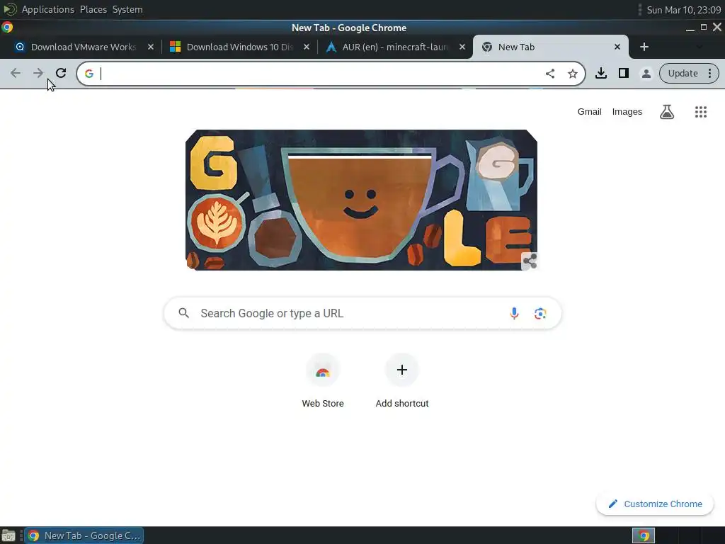
Task: Select New Tab - Google Chrome taskbar entry
Action: pyautogui.click(x=84, y=535)
